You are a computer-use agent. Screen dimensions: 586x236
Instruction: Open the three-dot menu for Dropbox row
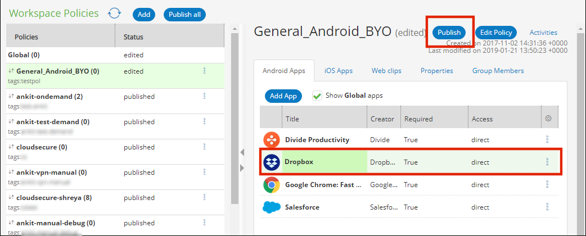pyautogui.click(x=547, y=162)
